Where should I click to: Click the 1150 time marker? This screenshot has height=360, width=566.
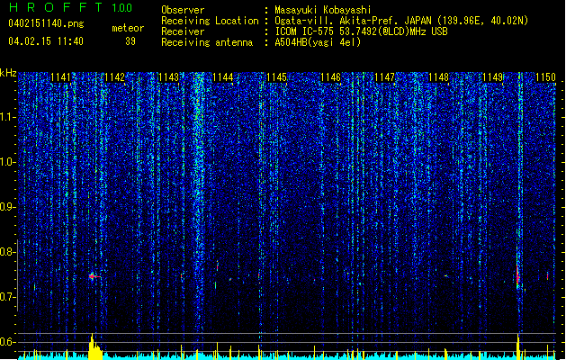(546, 77)
